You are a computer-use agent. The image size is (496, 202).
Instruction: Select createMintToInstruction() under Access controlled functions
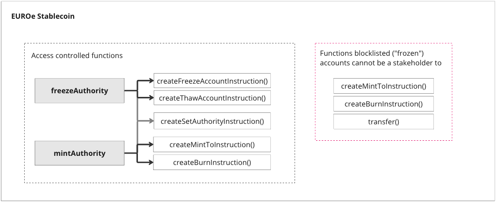pyautogui.click(x=212, y=145)
